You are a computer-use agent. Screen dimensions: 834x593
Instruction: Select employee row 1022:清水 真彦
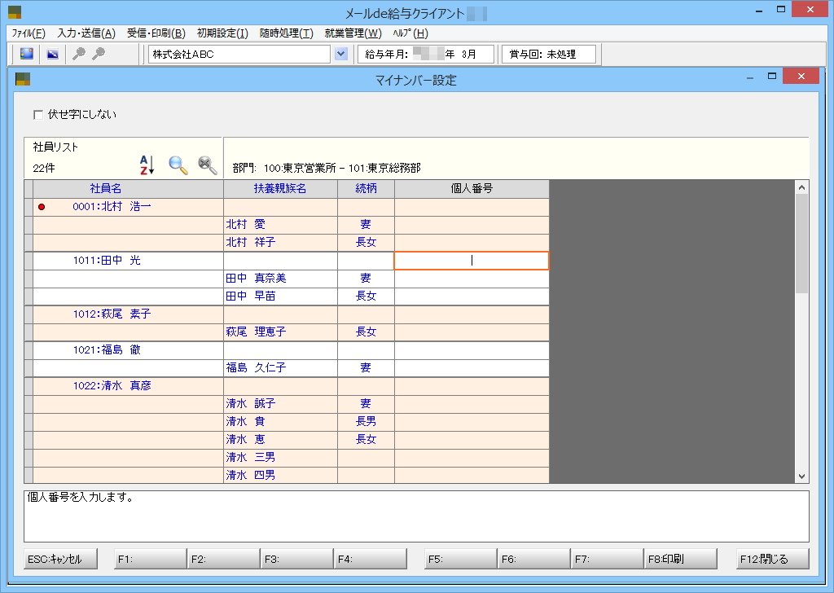128,385
